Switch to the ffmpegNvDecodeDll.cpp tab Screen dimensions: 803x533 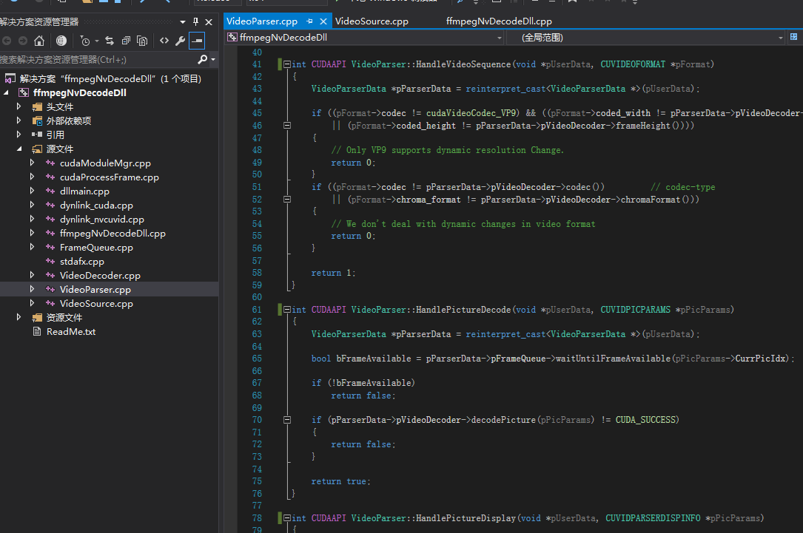[499, 21]
